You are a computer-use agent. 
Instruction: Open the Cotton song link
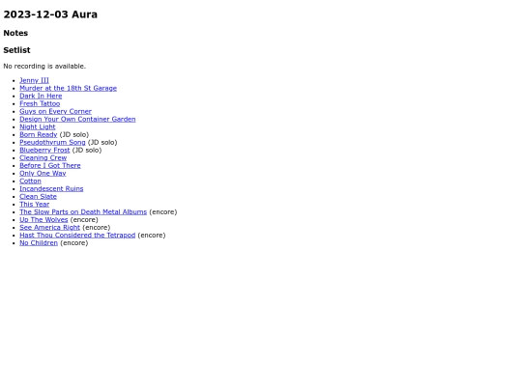(x=30, y=181)
